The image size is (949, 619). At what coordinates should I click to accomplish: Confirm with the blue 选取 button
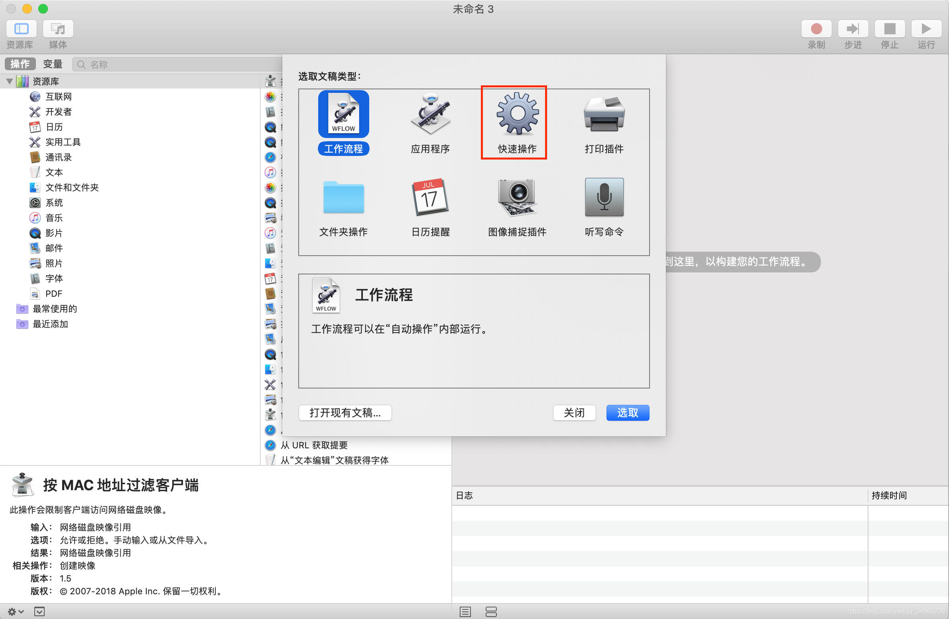[628, 413]
